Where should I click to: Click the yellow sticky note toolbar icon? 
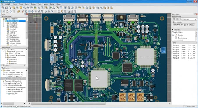(x=21, y=8)
